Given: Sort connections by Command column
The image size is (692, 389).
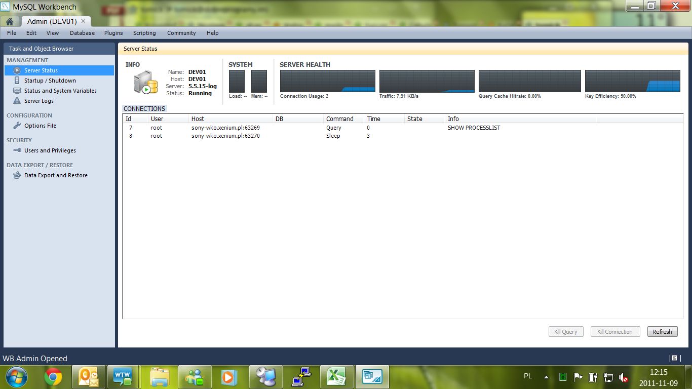Looking at the screenshot, I should click(344, 119).
